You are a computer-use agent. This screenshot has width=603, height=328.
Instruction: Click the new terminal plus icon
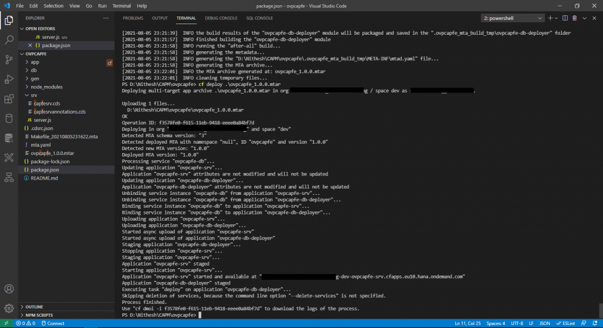(x=550, y=18)
